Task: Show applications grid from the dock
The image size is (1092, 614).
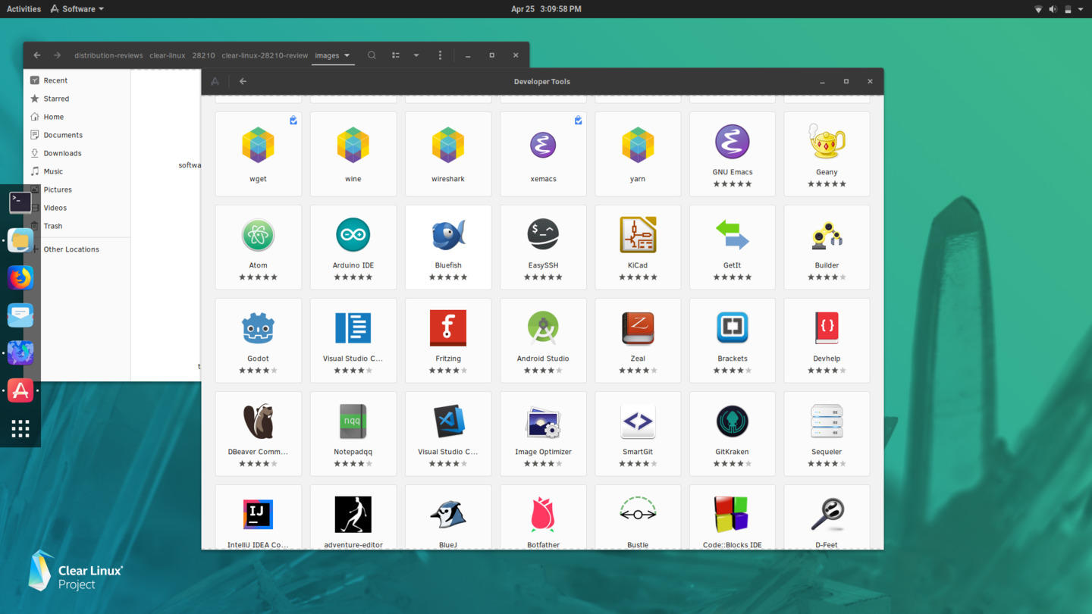Action: 20,428
